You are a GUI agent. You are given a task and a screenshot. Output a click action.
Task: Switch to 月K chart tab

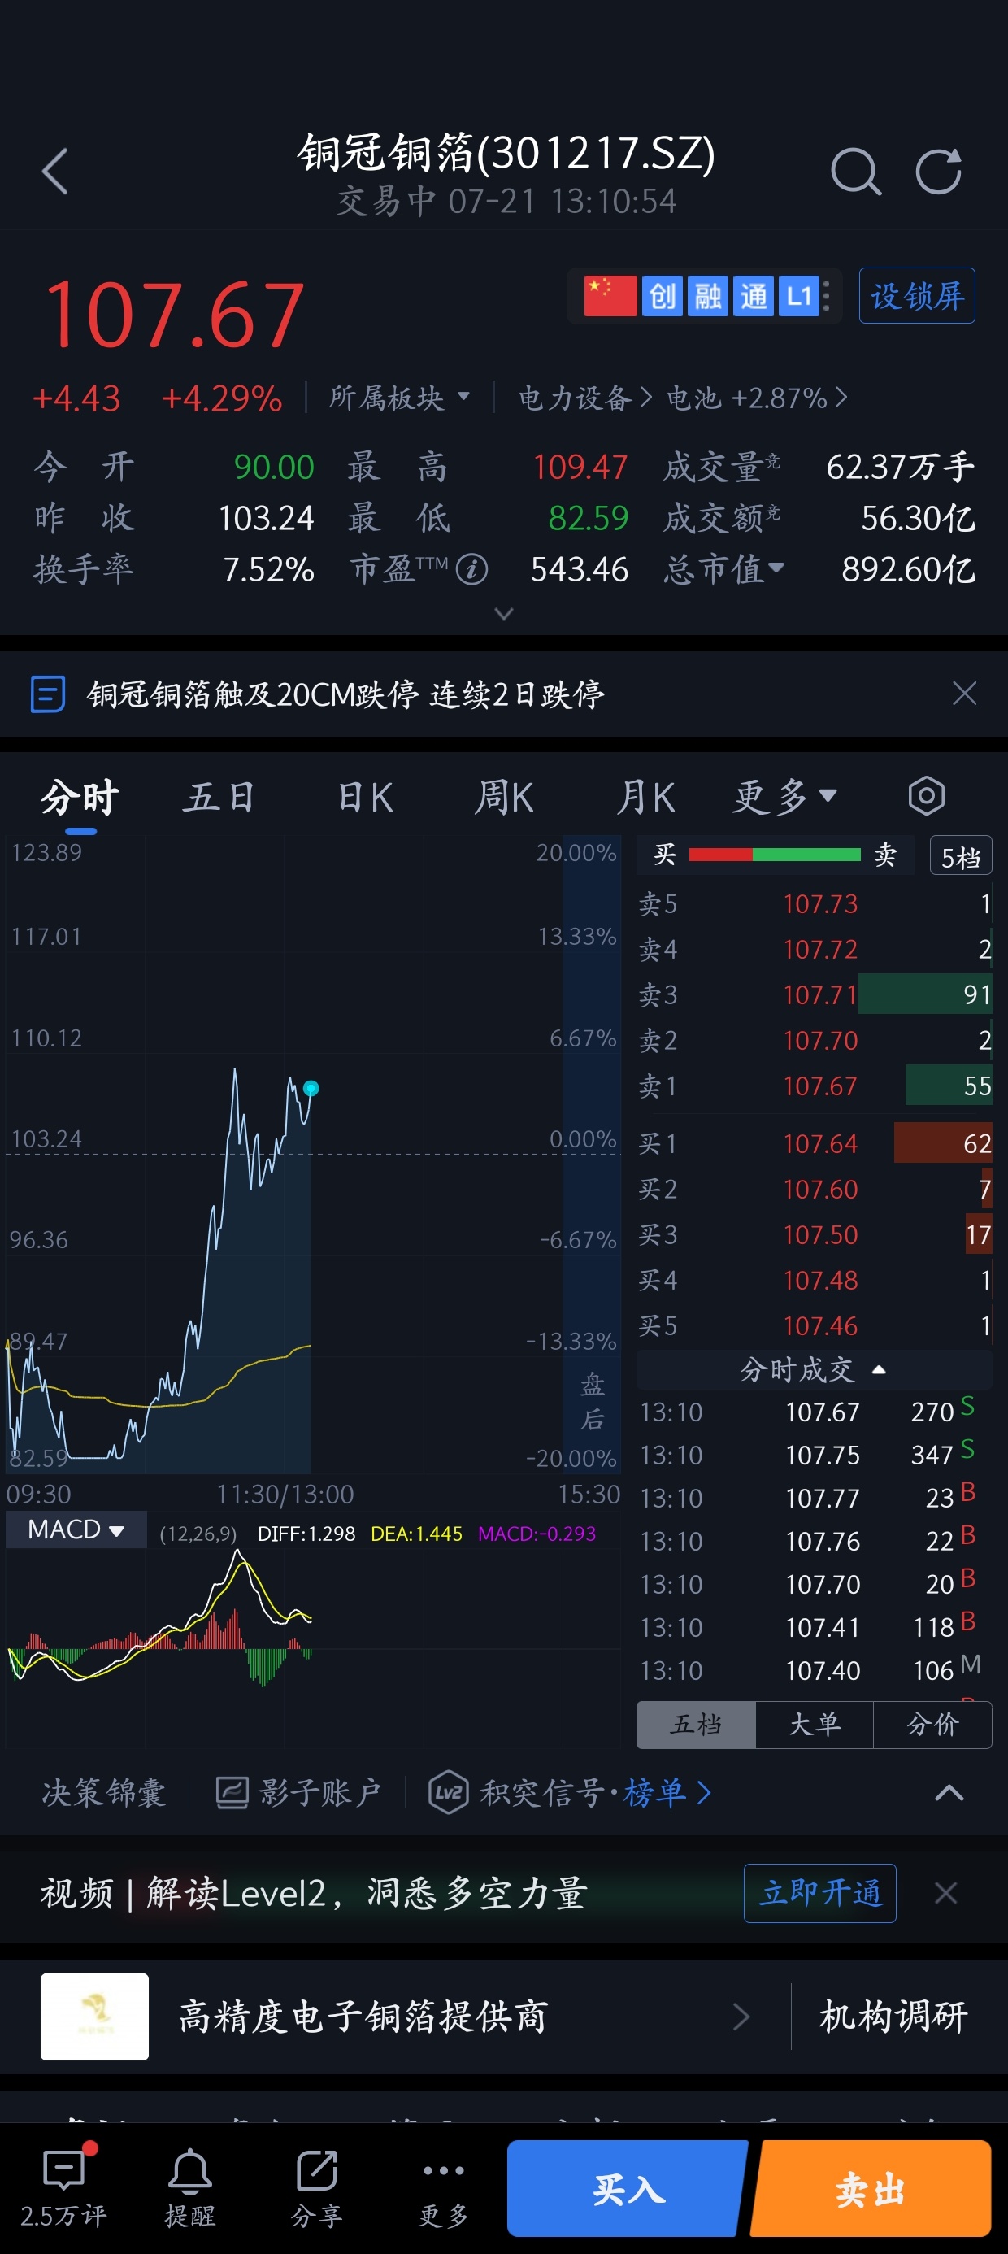point(645,797)
